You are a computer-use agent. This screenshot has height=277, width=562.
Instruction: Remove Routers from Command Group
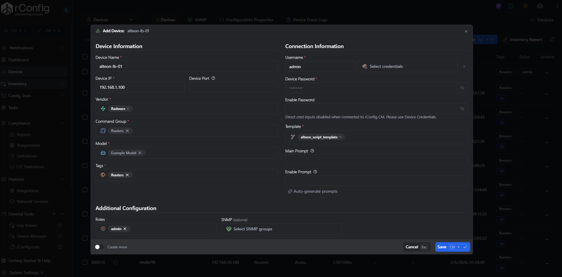127,131
